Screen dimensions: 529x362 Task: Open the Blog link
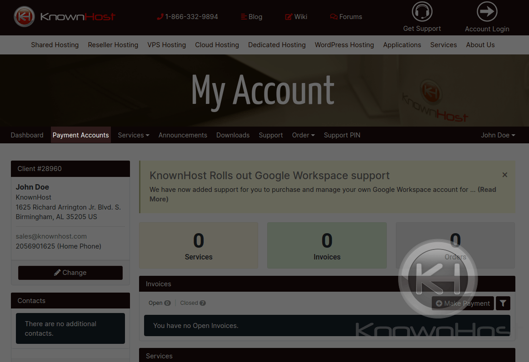point(251,17)
